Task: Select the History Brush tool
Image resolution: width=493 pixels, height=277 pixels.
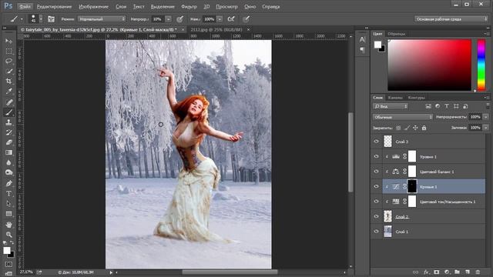Action: (8, 132)
